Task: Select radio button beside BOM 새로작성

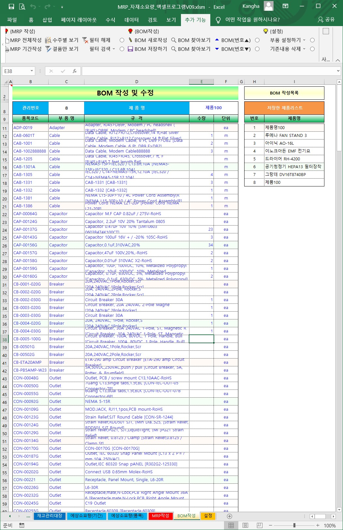Action: (x=122, y=40)
